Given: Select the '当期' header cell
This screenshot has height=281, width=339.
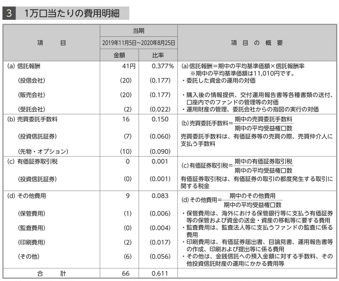Looking at the screenshot, I should [x=138, y=31].
